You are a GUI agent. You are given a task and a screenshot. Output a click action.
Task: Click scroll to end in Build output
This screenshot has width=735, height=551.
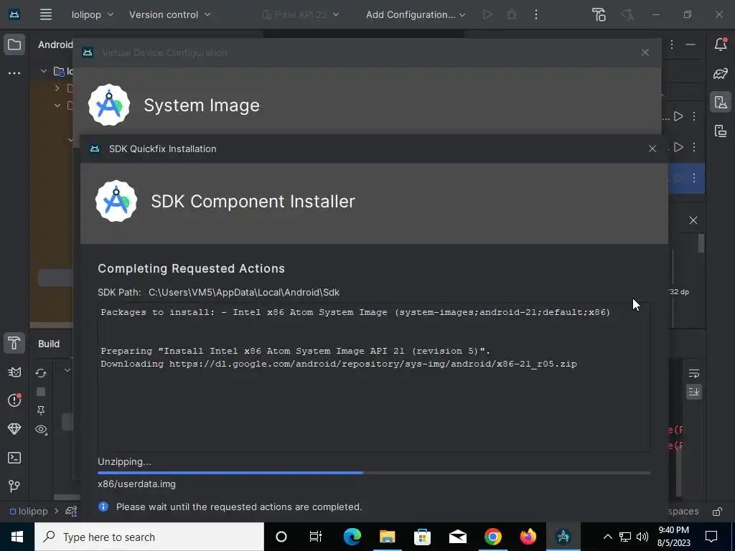[694, 392]
